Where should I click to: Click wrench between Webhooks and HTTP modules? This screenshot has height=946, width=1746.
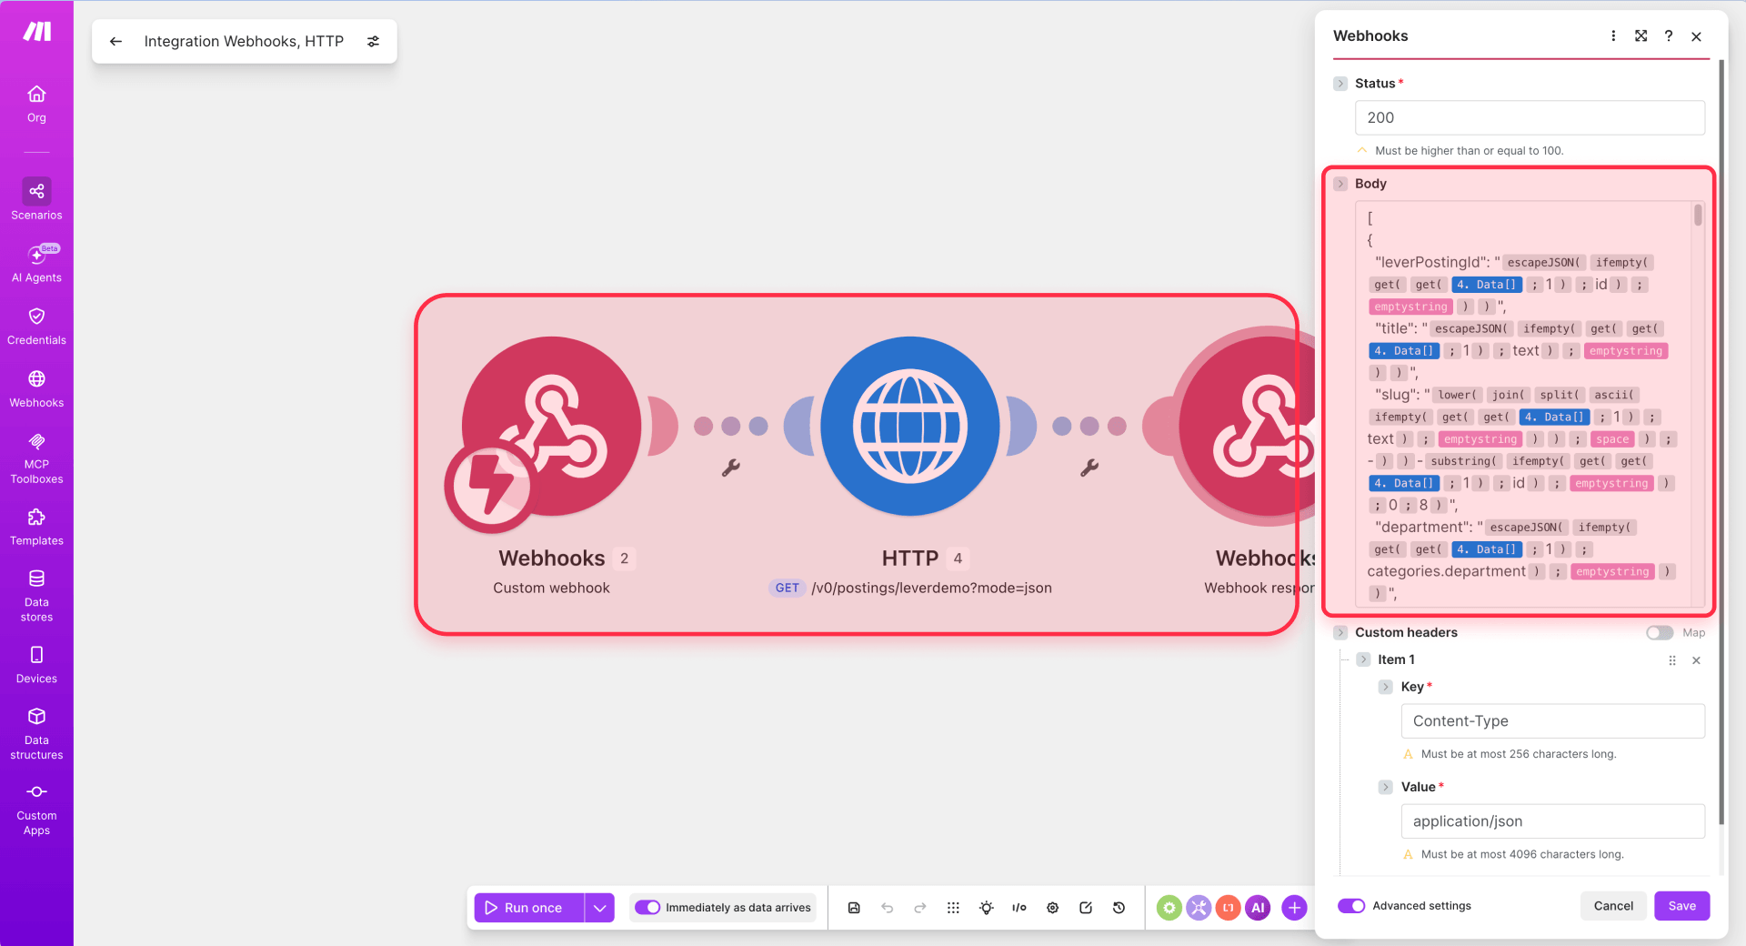(x=731, y=468)
